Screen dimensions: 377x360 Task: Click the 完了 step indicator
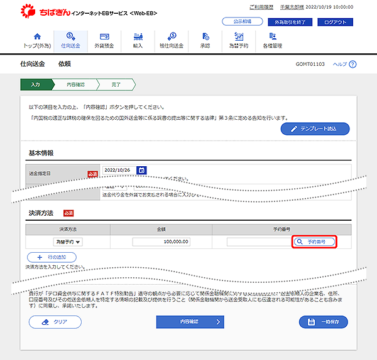pyautogui.click(x=116, y=85)
